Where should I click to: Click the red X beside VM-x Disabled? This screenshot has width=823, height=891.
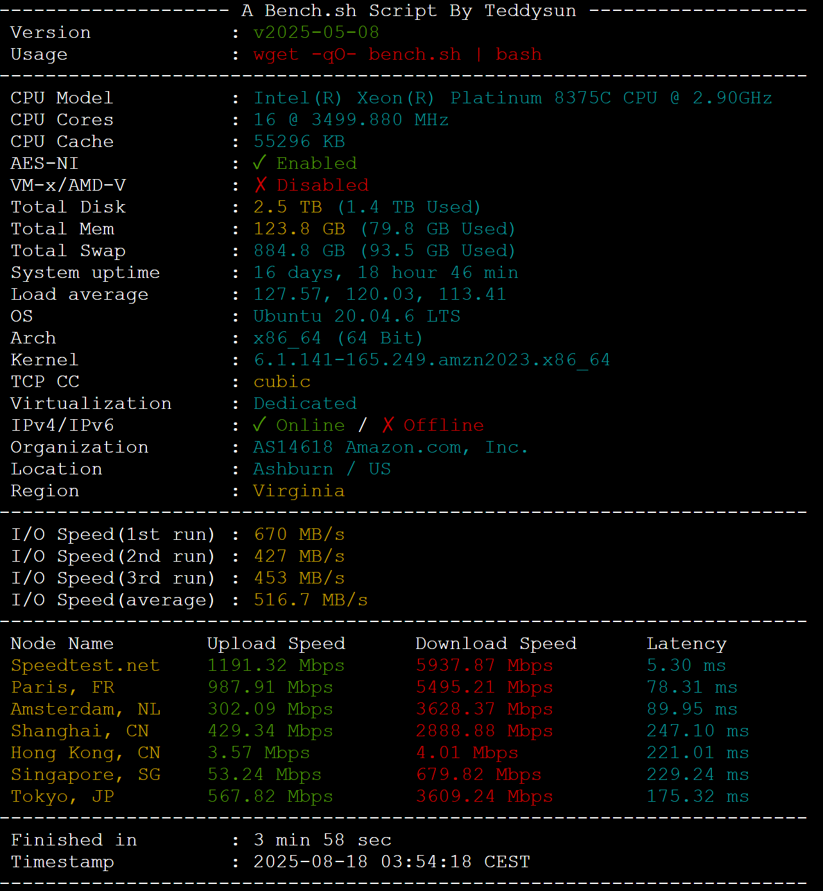pyautogui.click(x=260, y=185)
